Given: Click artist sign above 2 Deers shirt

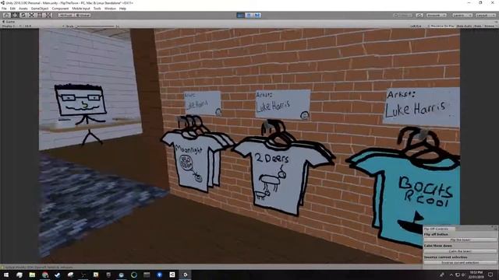Looking at the screenshot, I should (282, 104).
